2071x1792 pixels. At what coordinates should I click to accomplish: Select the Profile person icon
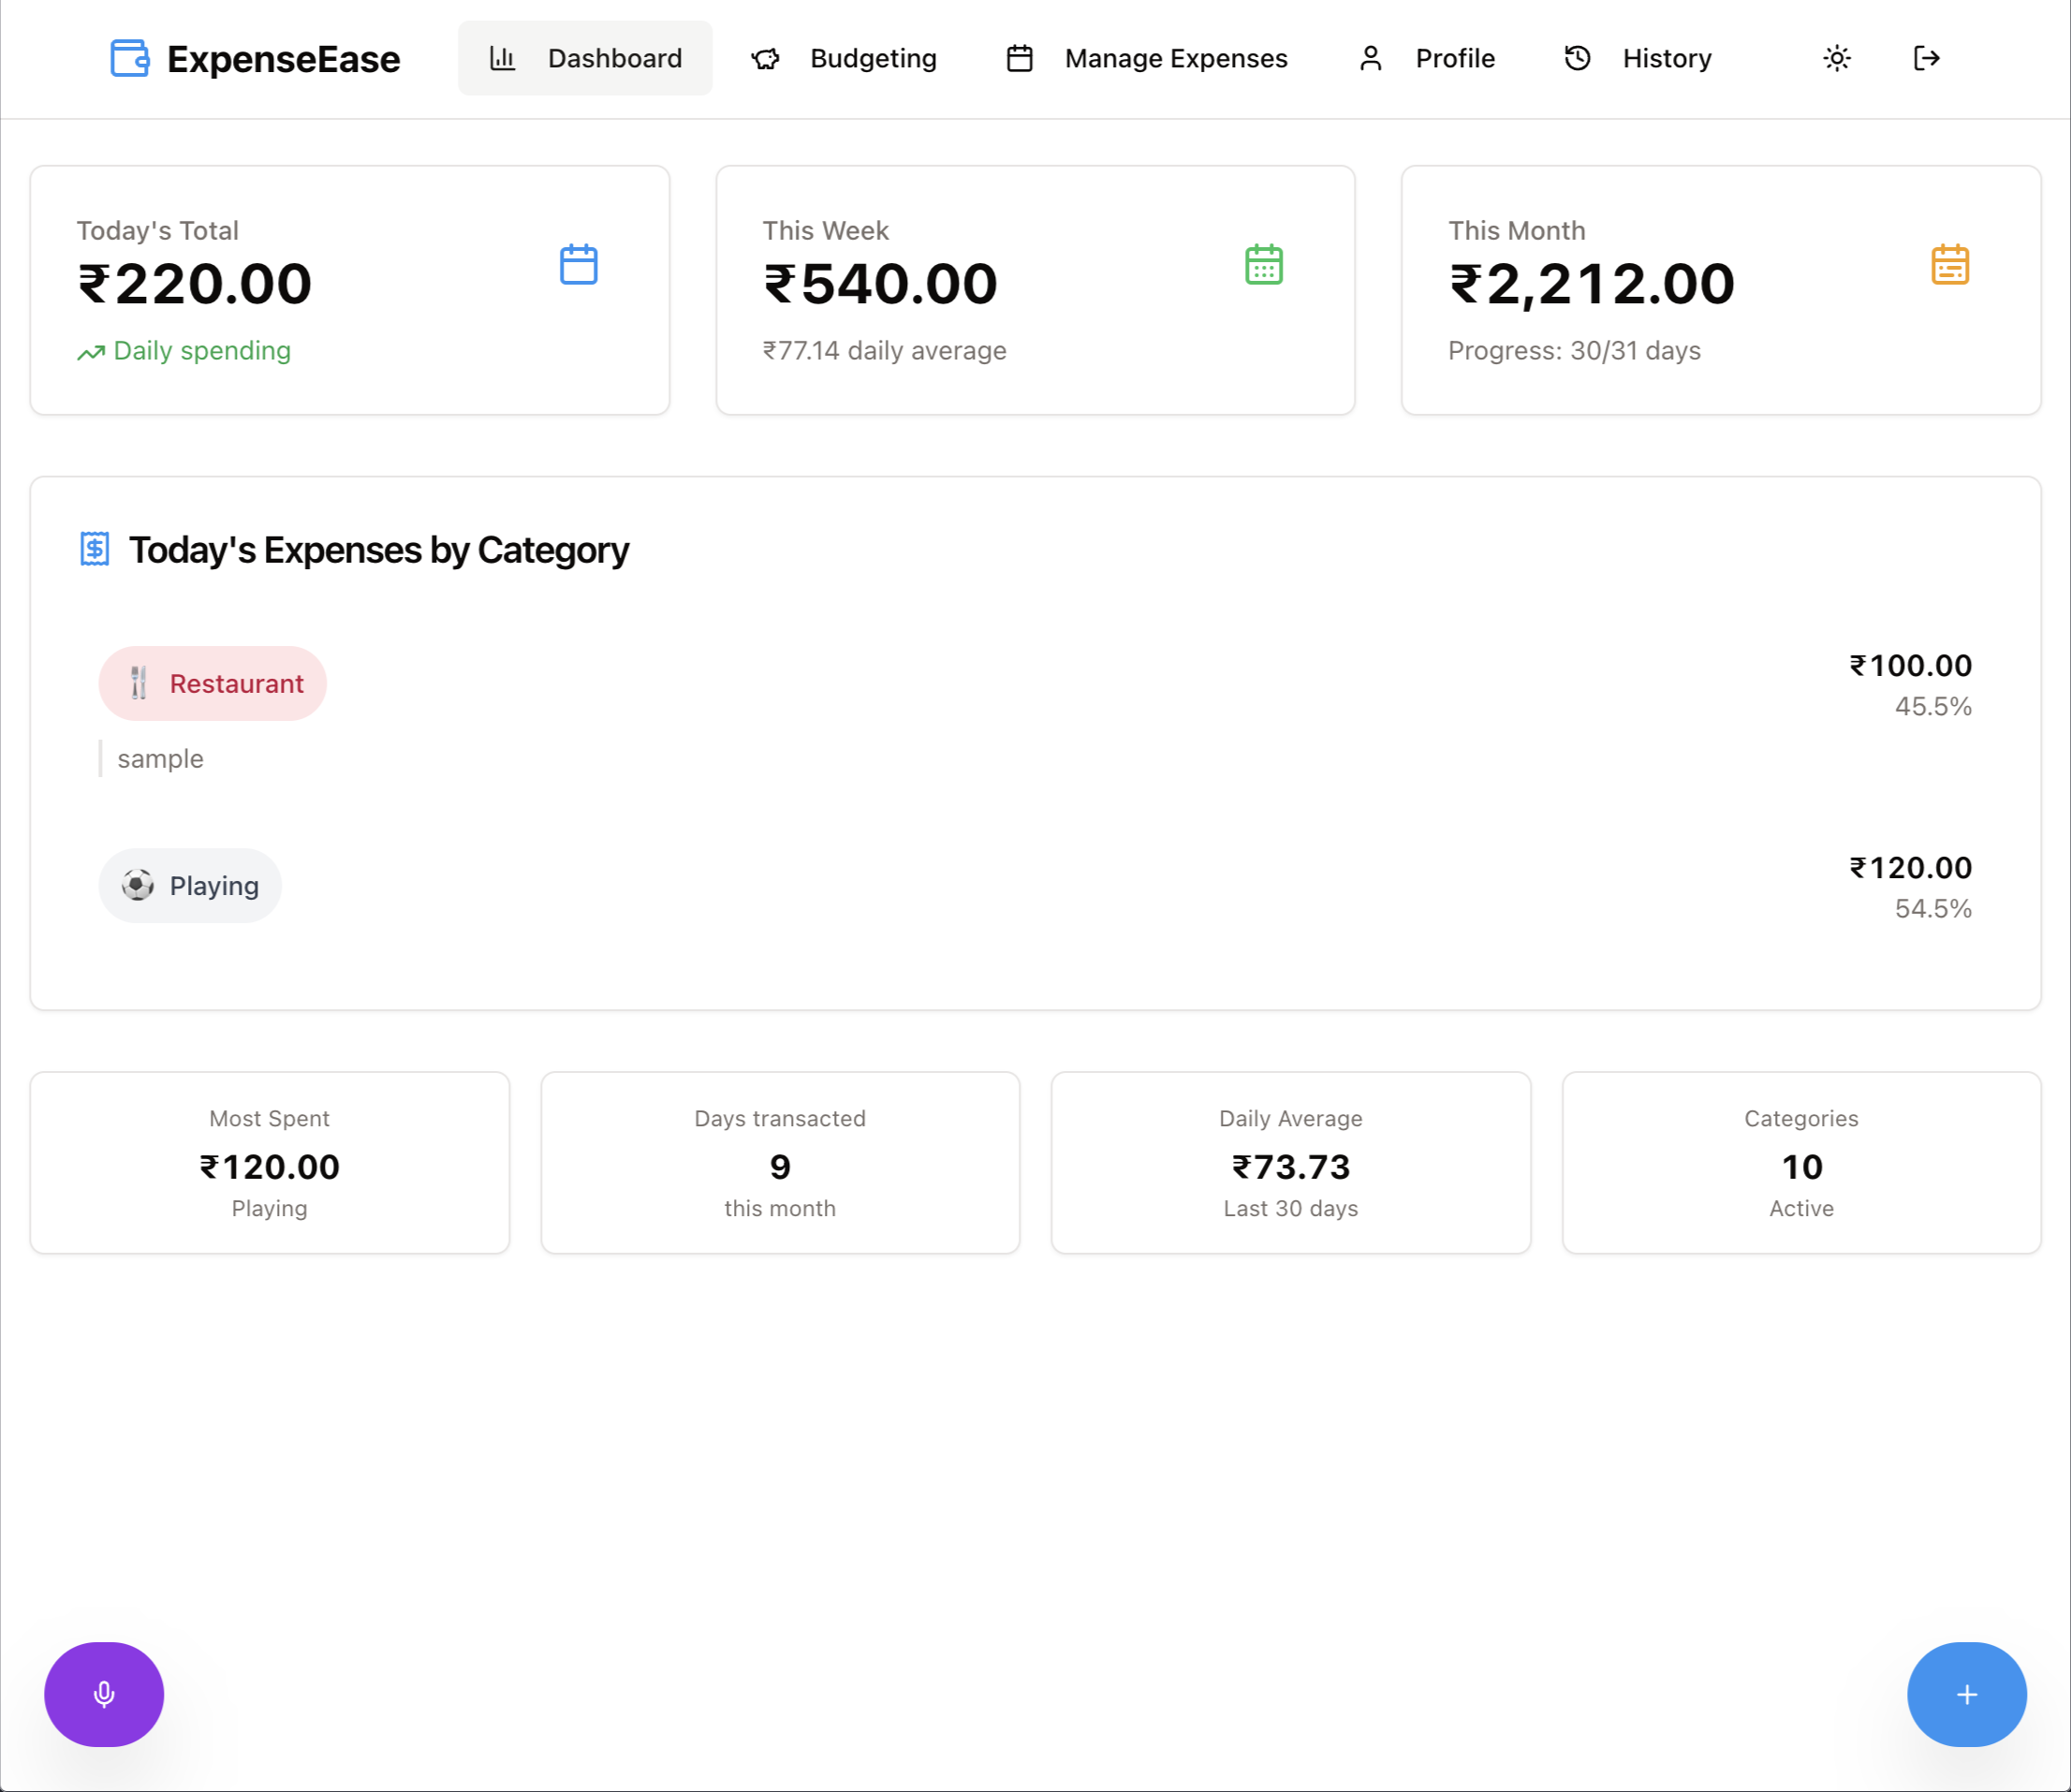[x=1369, y=58]
